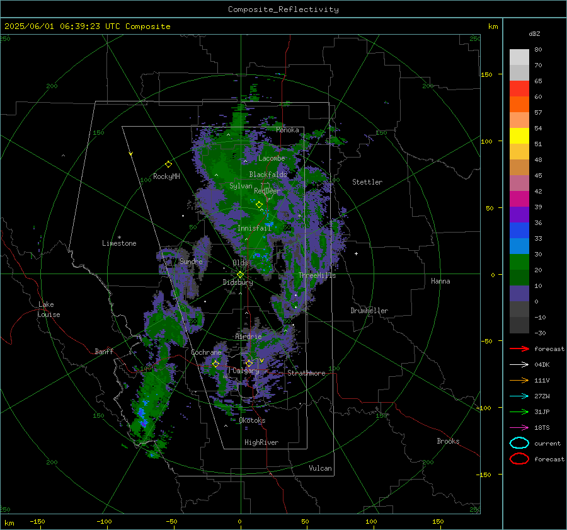This screenshot has width=567, height=530.
Task: Click the red forecast oval icon
Action: [519, 459]
